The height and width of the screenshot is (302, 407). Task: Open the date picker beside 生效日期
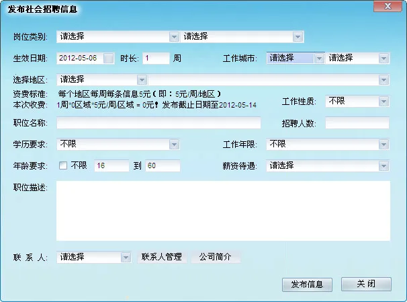coord(109,59)
